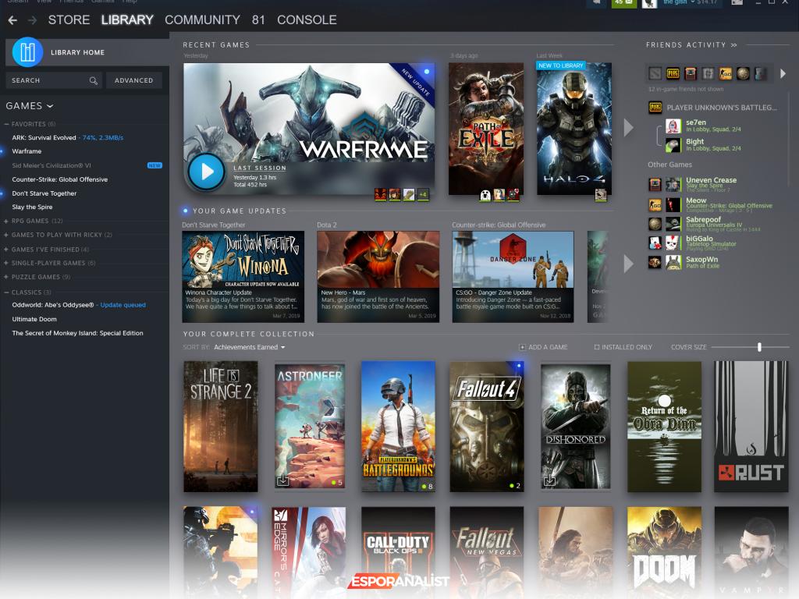Open Sort By Achievements Earned dropdown

tap(249, 347)
